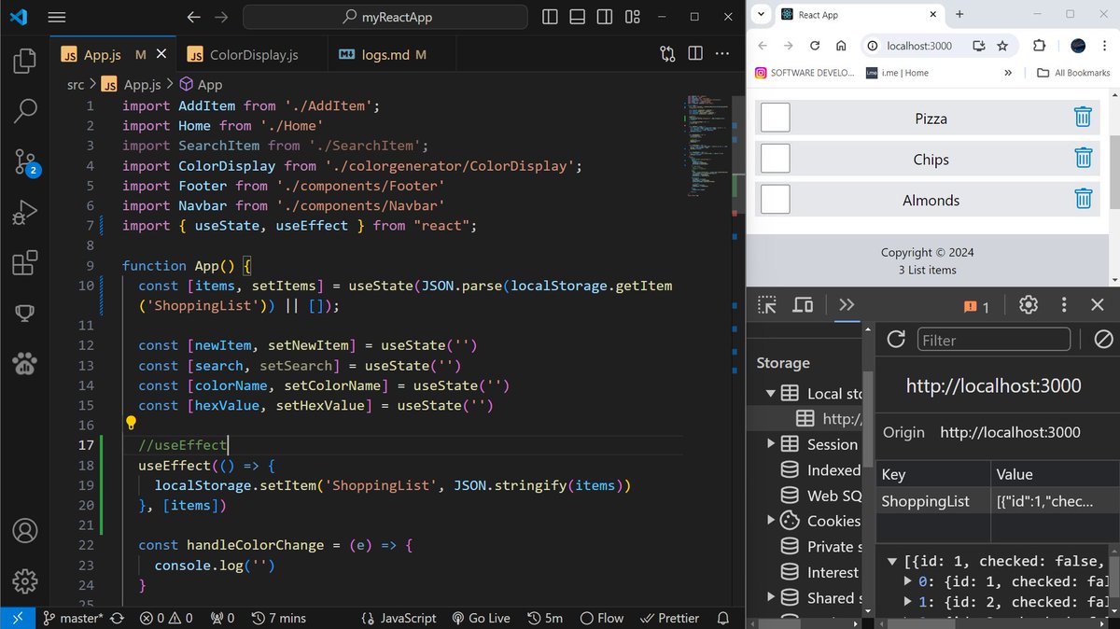
Task: Open errors and warnings in status bar
Action: (x=166, y=618)
